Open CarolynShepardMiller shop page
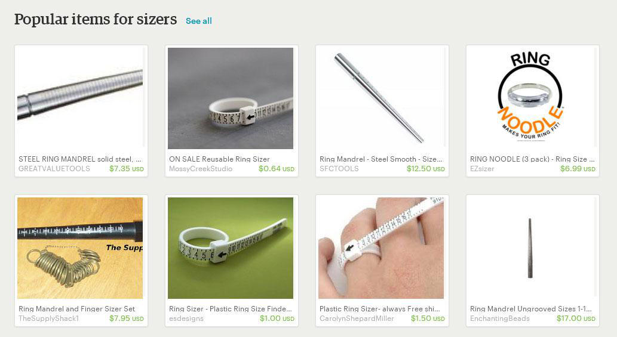617x337 pixels. [x=357, y=319]
